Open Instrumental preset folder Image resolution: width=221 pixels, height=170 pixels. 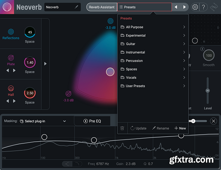[153, 52]
